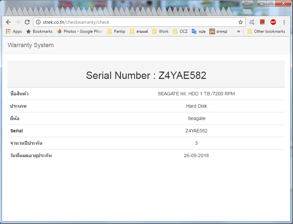Reload the warranty check page
293x224 pixels.
[27, 22]
